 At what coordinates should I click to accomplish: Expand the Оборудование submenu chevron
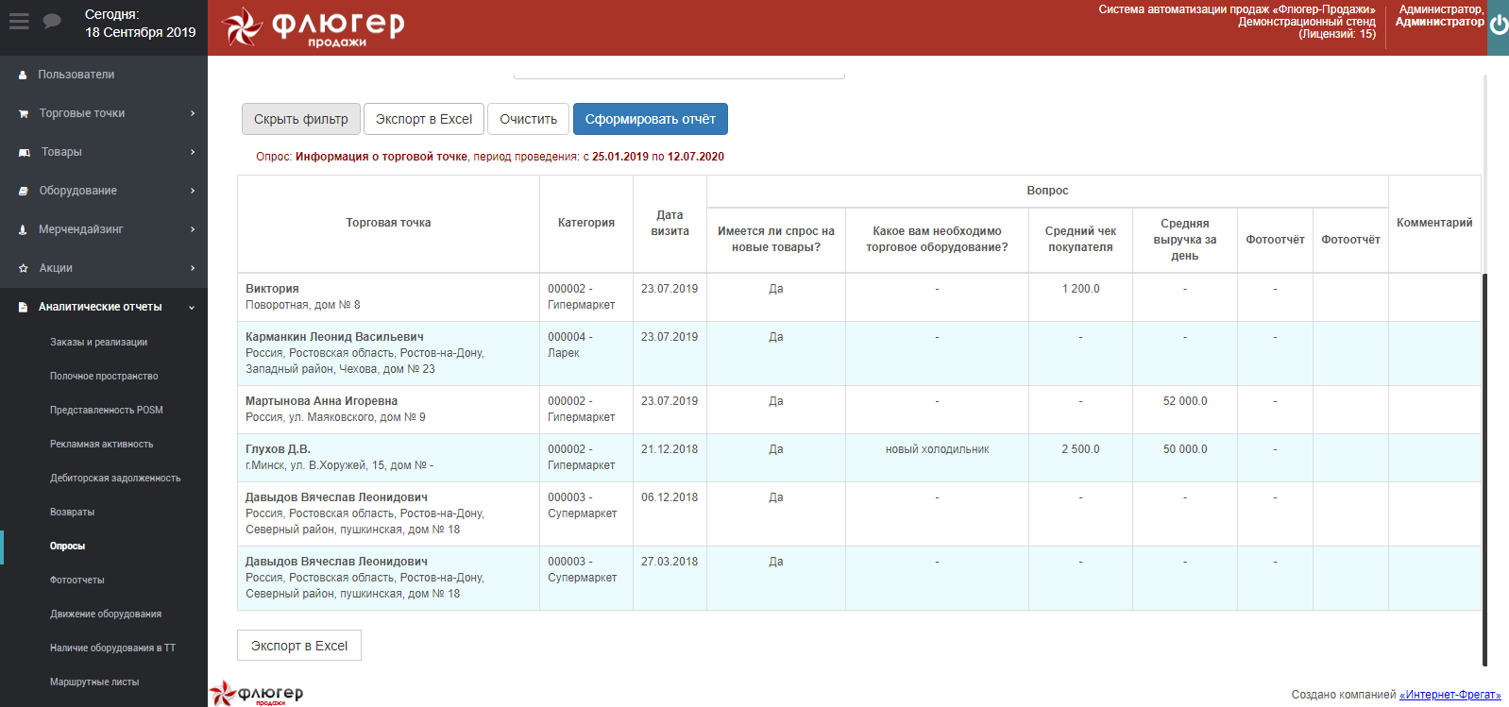193,191
